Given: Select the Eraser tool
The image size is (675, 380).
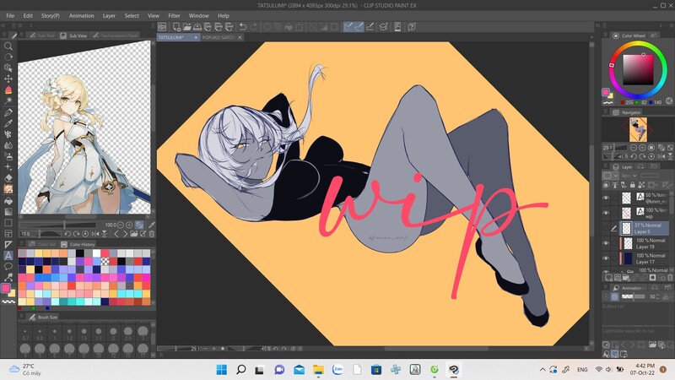Looking at the screenshot, I should pyautogui.click(x=8, y=178).
